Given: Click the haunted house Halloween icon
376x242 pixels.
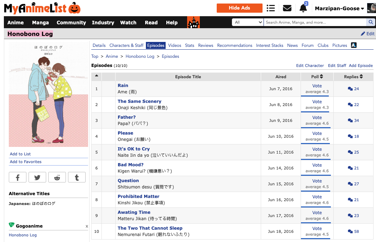Looking at the screenshot, I should pyautogui.click(x=193, y=23).
